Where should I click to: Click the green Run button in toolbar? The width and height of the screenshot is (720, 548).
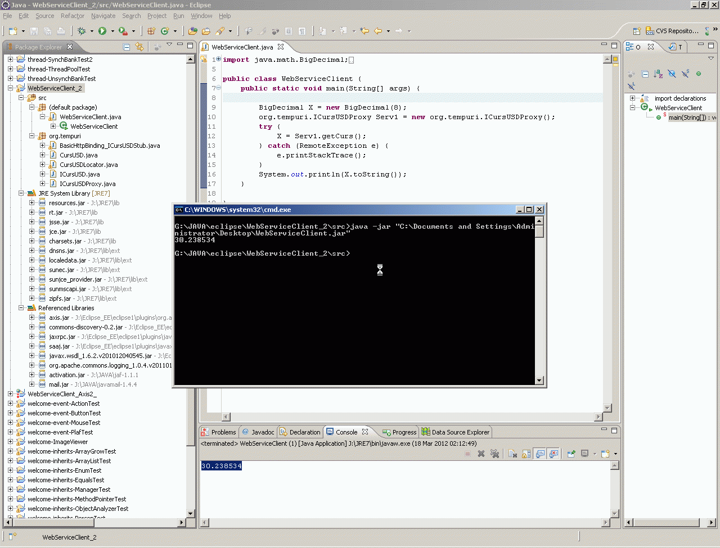point(102,31)
